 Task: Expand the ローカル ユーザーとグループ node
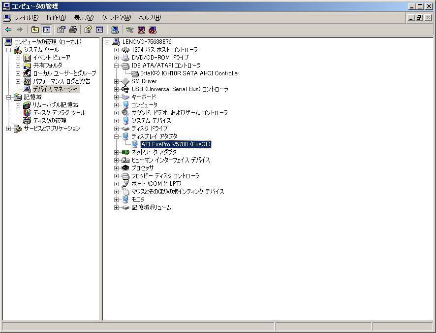point(18,73)
